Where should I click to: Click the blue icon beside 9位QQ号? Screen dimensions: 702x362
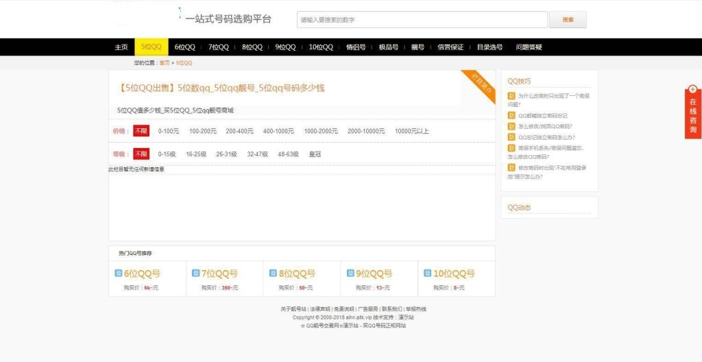pyautogui.click(x=350, y=274)
